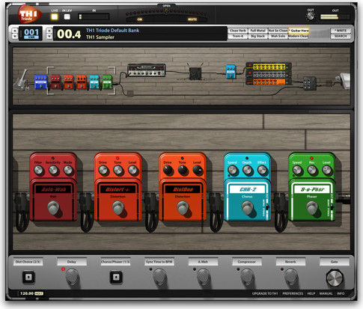Turn the CHR-2 Speed knob
Image resolution: width=363 pixels, height=309 pixels.
(x=233, y=170)
